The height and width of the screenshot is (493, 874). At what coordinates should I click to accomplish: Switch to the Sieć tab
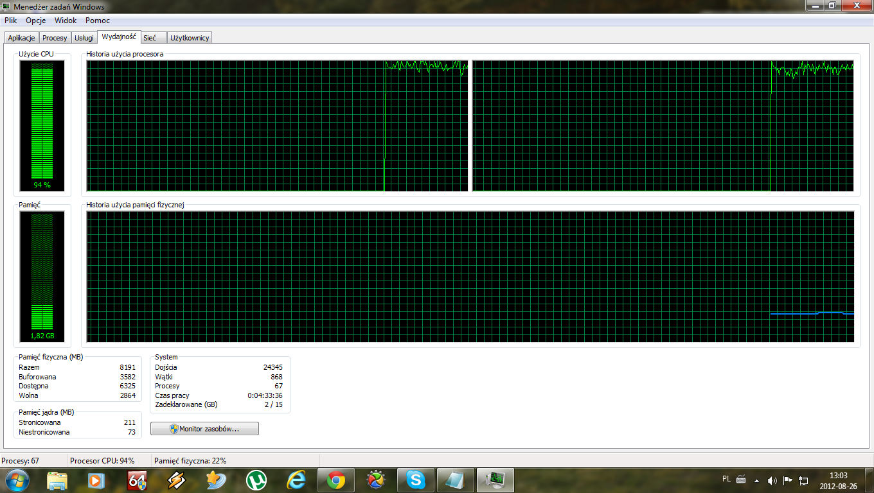click(154, 38)
